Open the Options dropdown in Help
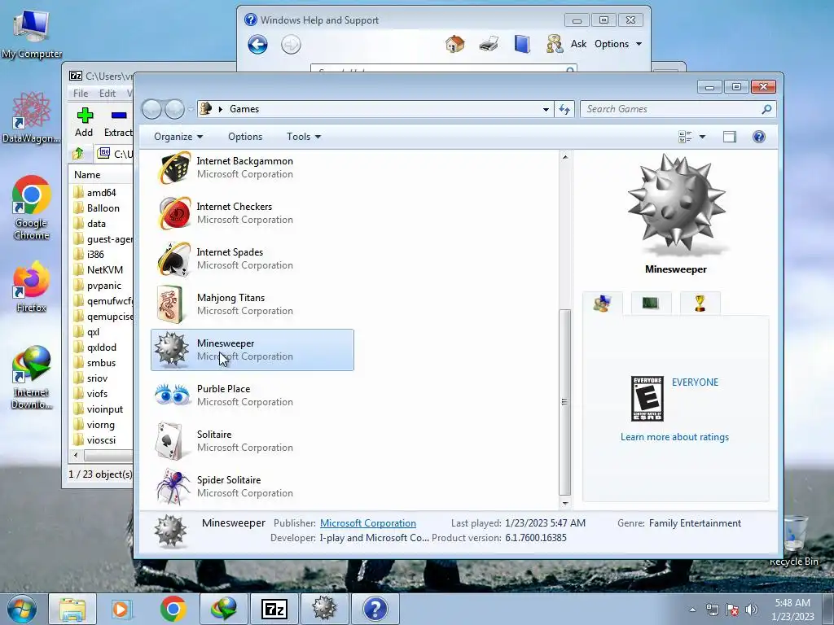 point(618,44)
